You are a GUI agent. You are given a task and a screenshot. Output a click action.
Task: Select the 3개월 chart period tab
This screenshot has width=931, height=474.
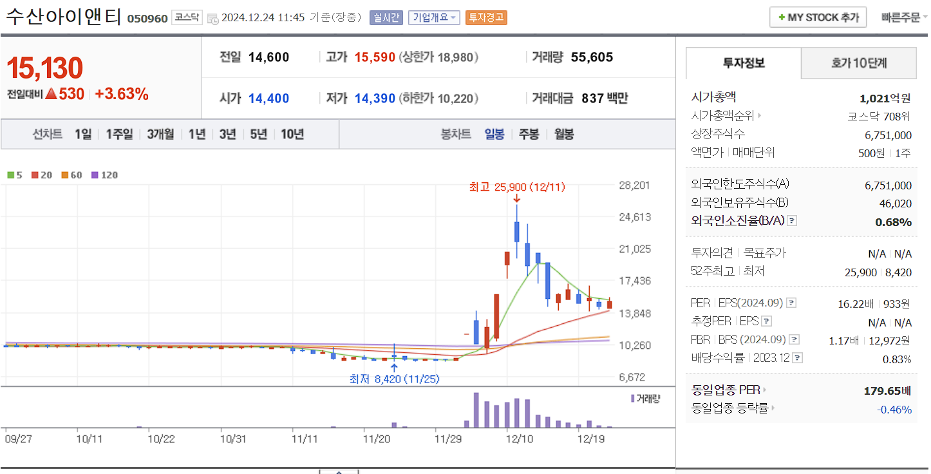(159, 134)
